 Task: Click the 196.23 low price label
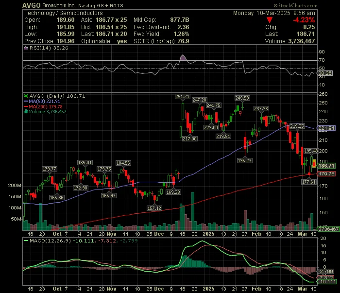(x=245, y=161)
